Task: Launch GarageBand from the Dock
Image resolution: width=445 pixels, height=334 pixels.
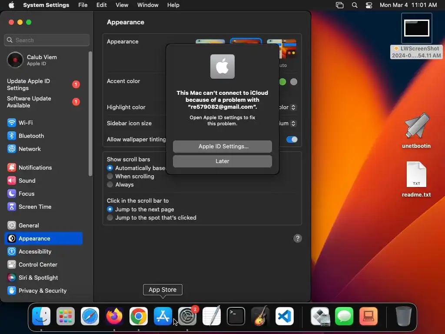Action: 260,316
